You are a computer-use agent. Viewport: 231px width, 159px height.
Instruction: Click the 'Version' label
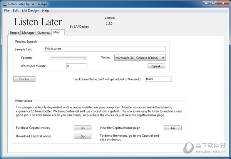click(x=110, y=18)
